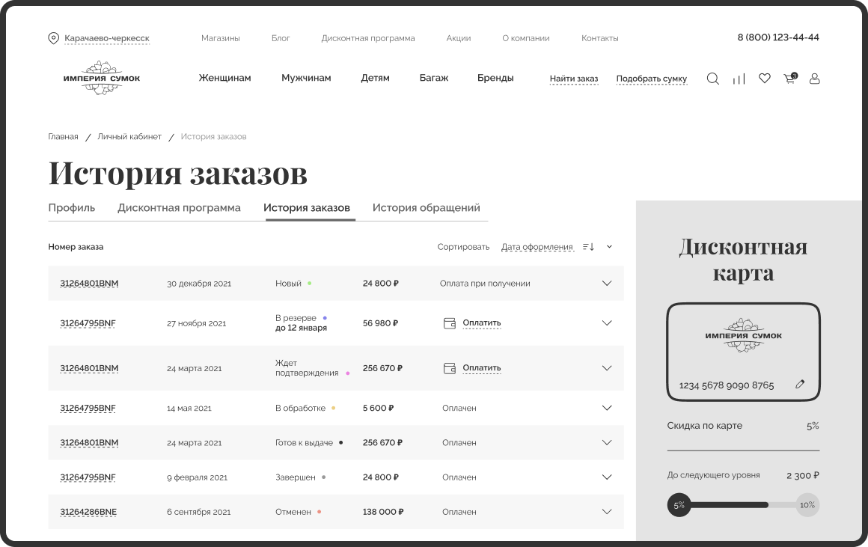Click wallet icon in the 56 980 ₽ order row
Image resolution: width=868 pixels, height=547 pixels.
[x=450, y=323]
